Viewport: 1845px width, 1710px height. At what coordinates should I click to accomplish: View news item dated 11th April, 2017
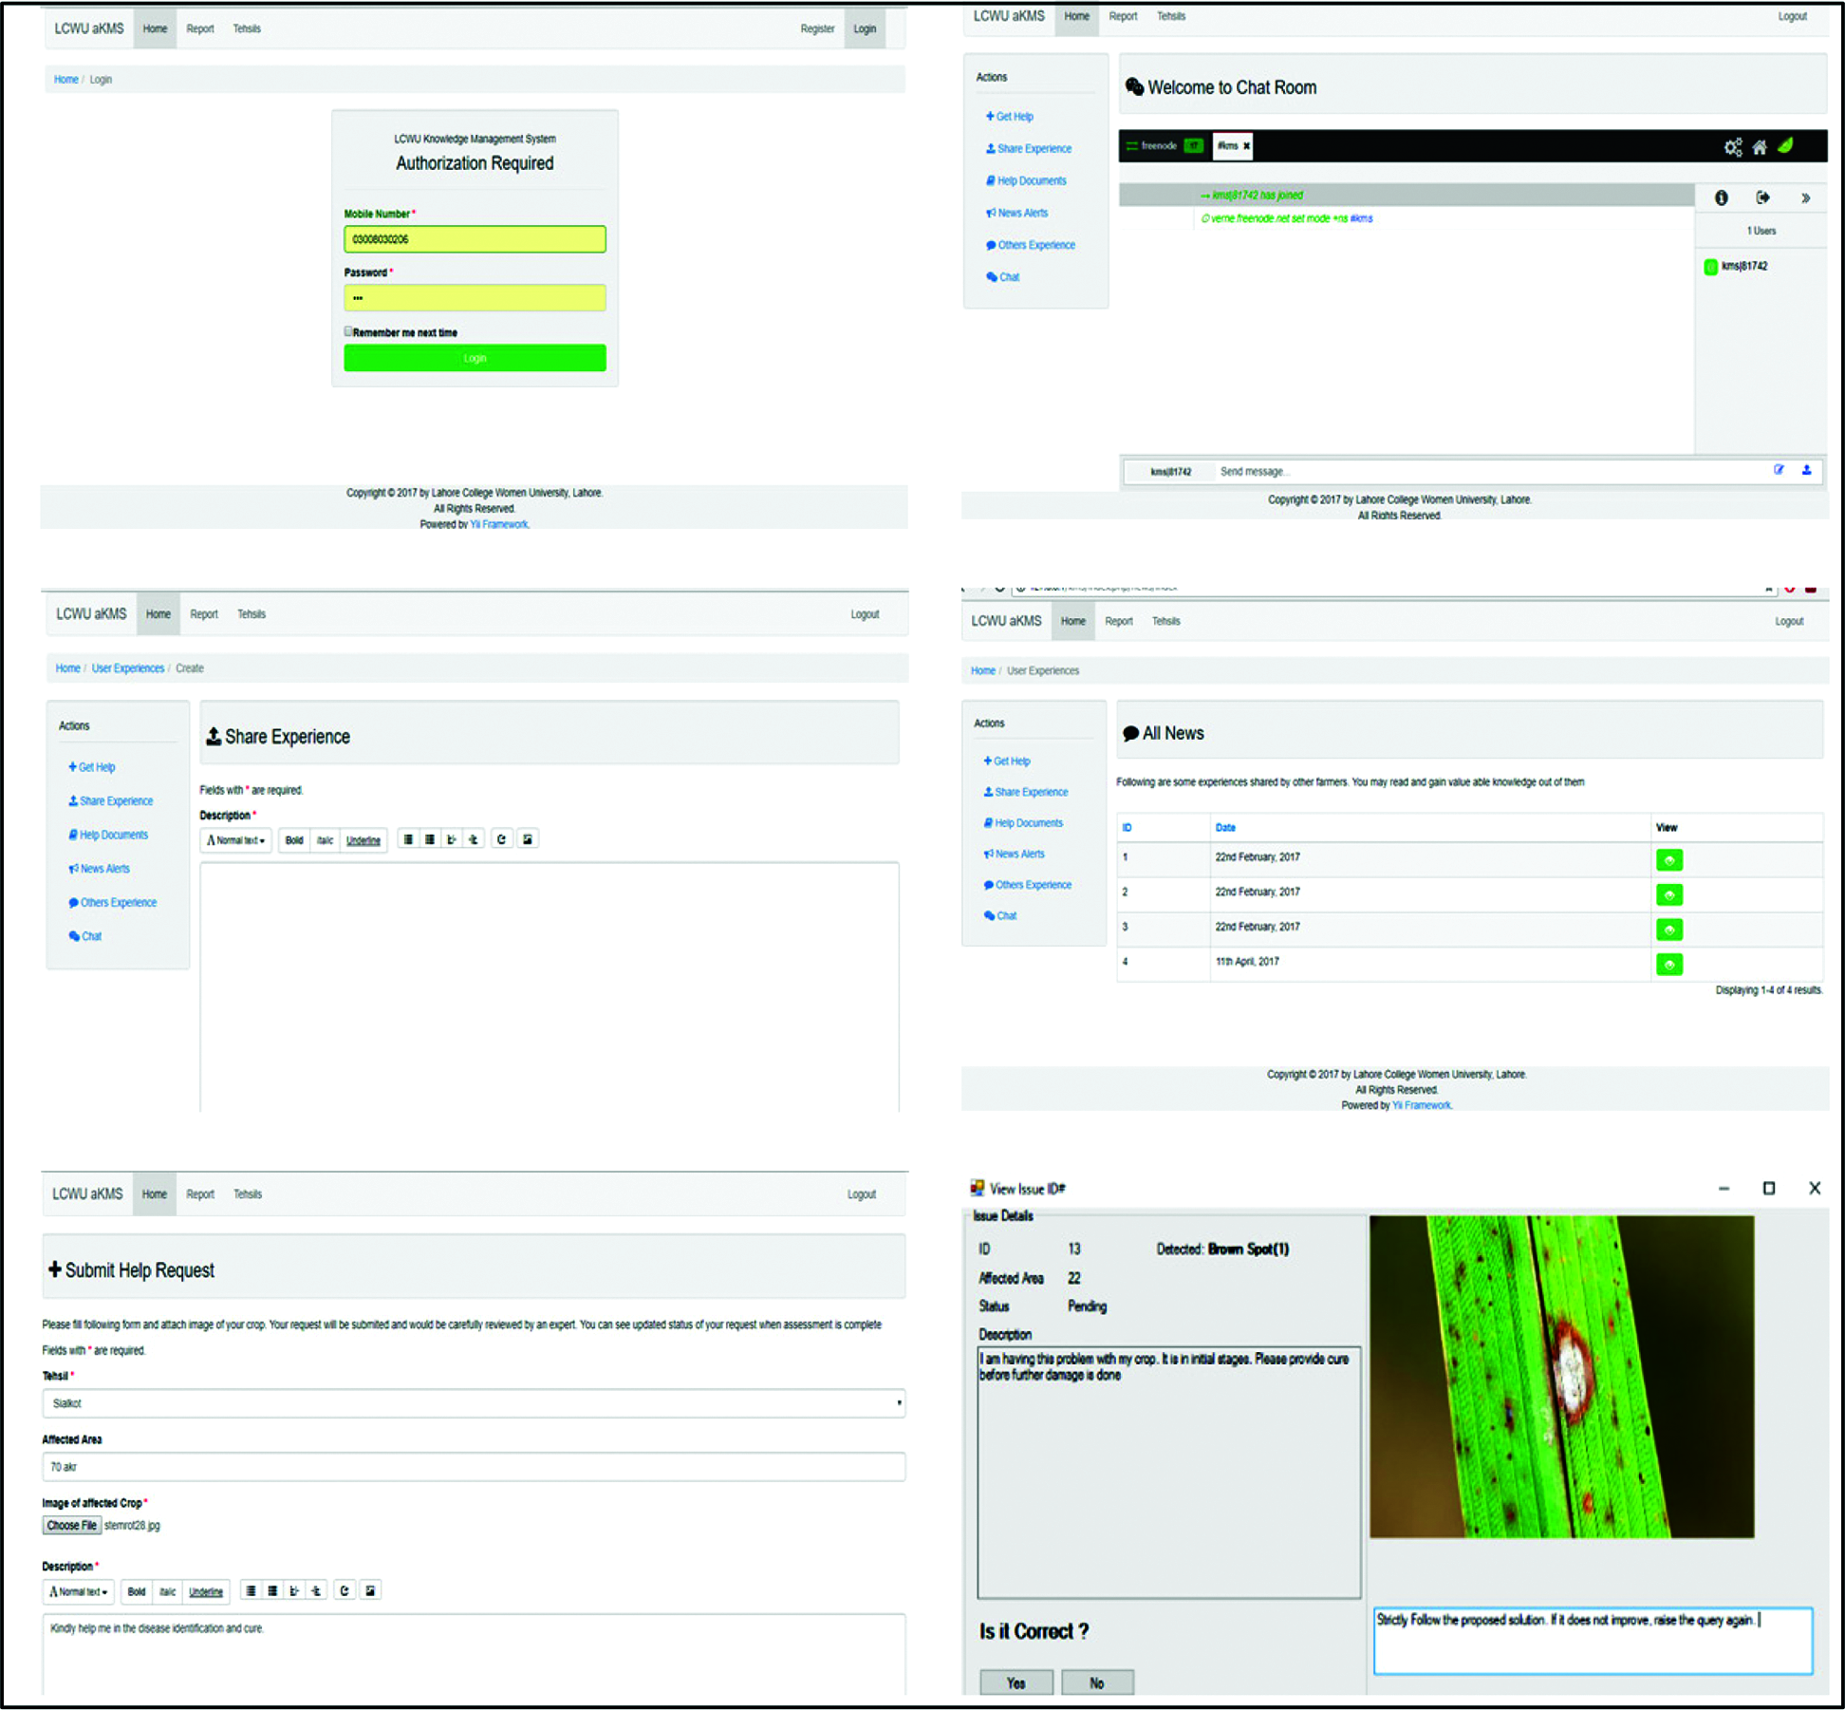coord(1668,965)
